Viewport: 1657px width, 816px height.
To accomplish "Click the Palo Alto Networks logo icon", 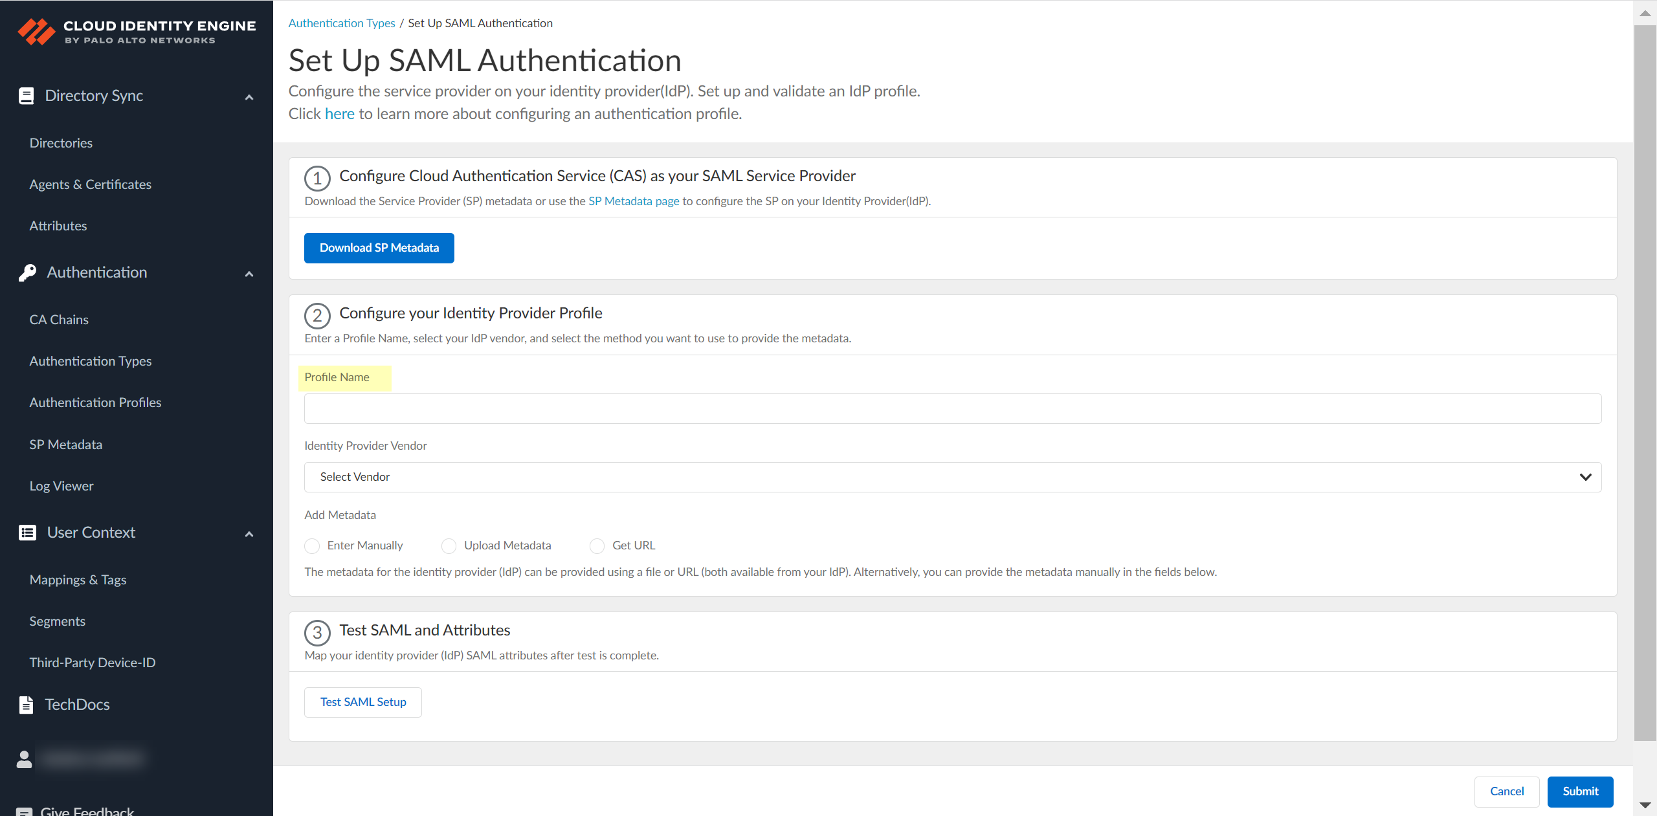I will 36,32.
